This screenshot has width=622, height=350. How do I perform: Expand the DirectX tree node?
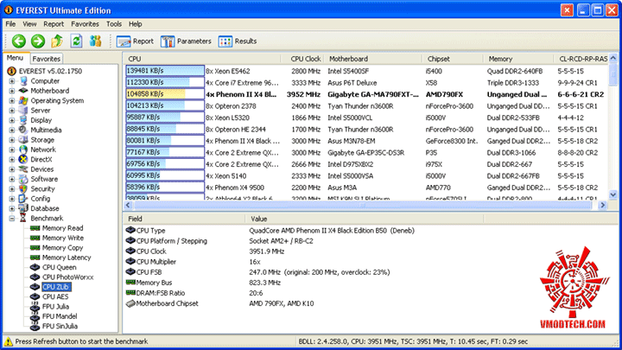pyautogui.click(x=12, y=160)
